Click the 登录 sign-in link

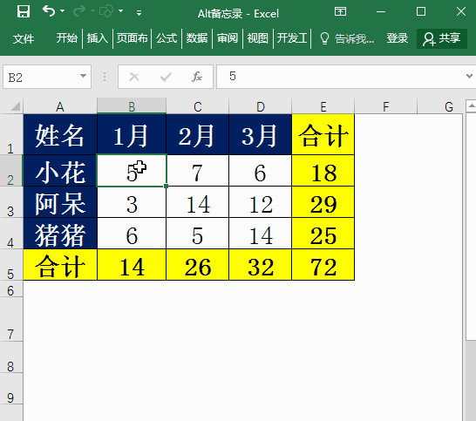pyautogui.click(x=397, y=38)
